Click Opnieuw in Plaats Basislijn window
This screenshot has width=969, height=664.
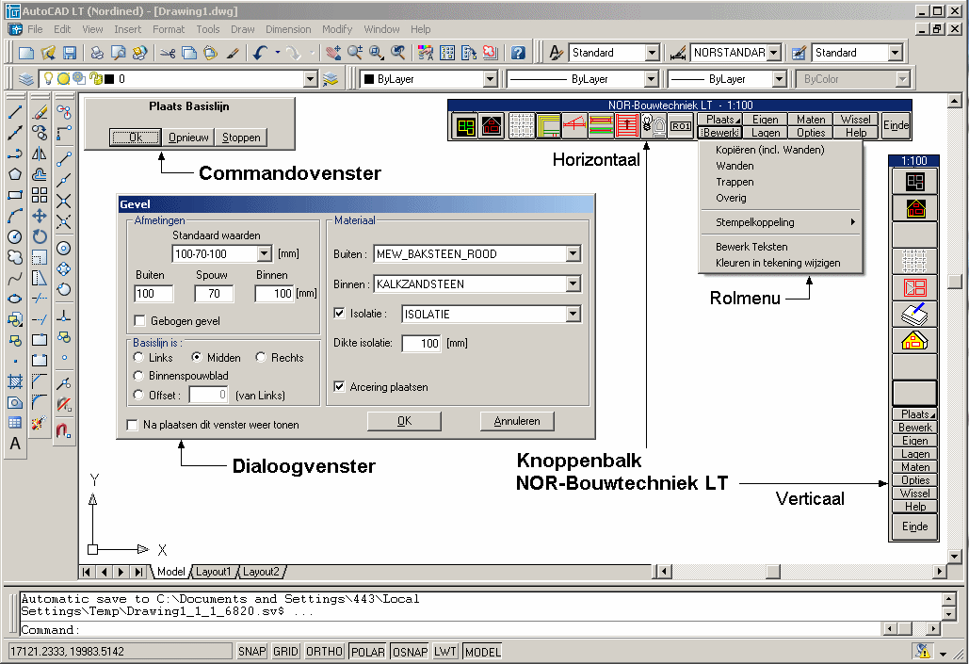[x=188, y=138]
